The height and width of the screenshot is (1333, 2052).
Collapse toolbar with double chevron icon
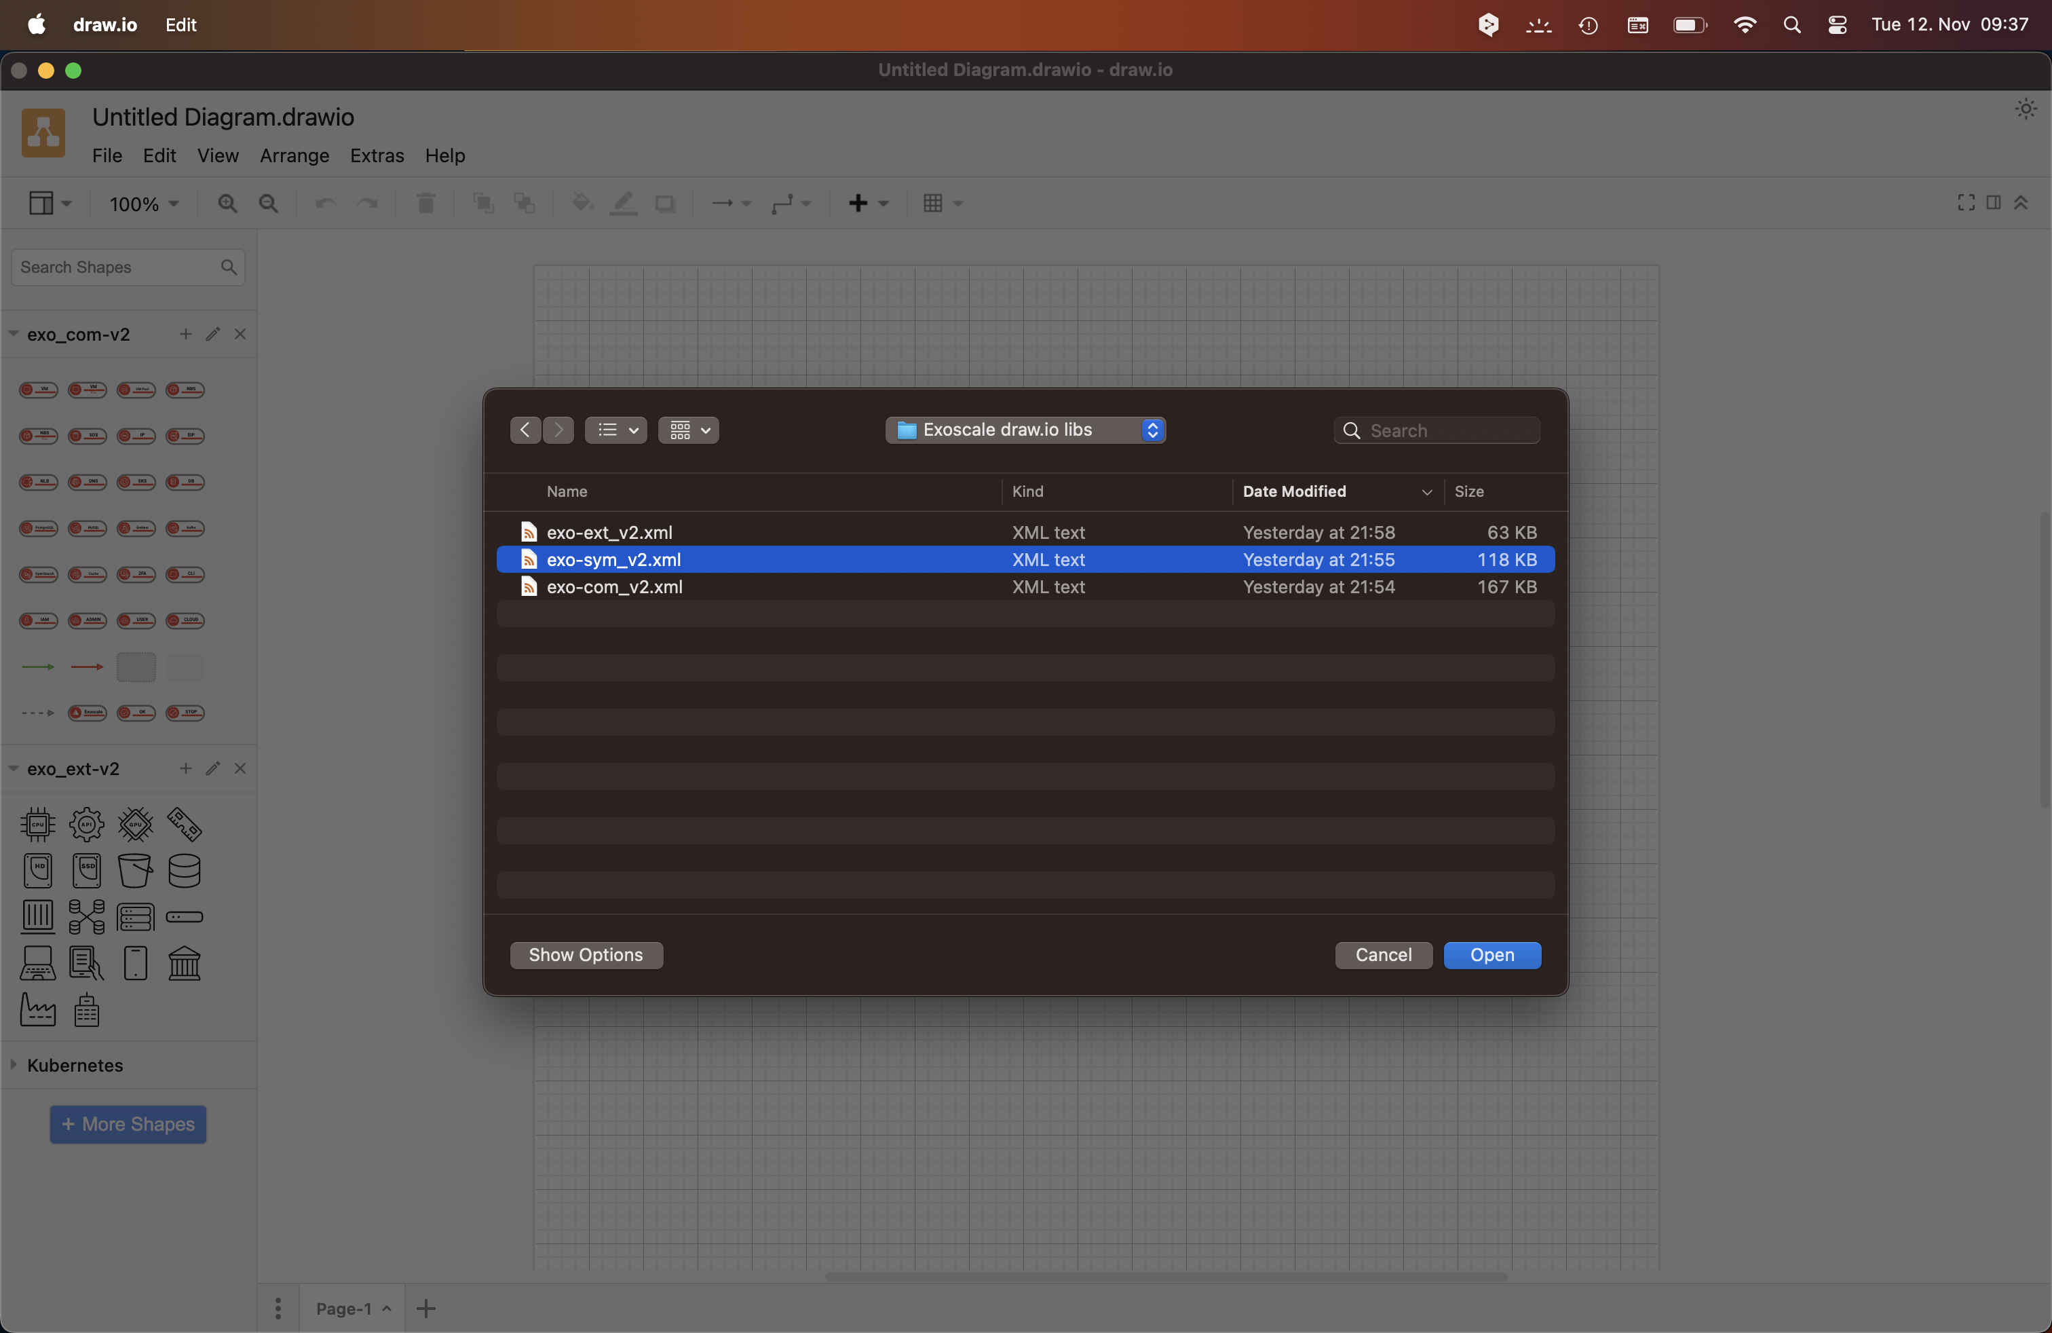(2021, 203)
